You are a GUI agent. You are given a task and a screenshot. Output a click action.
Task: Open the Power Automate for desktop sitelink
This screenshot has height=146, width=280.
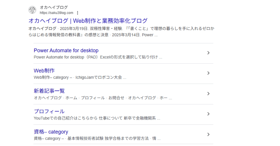66,51
